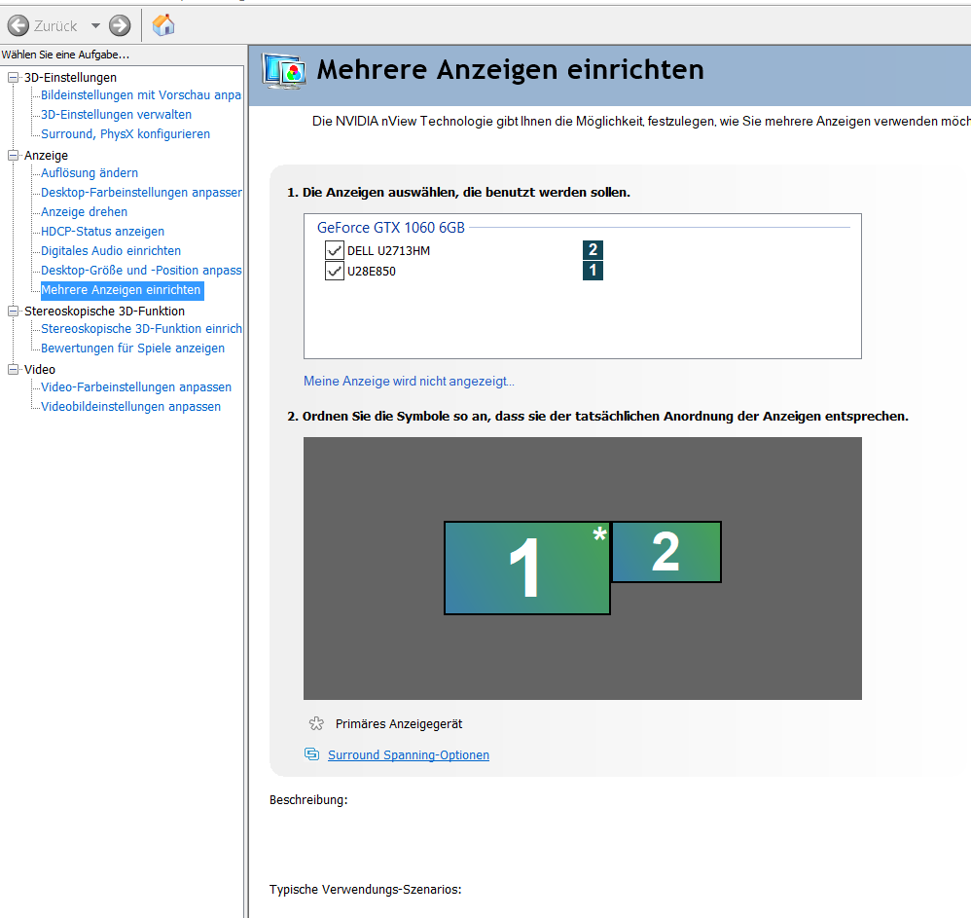Select Auflösung ändern
The height and width of the screenshot is (918, 971).
[90, 173]
